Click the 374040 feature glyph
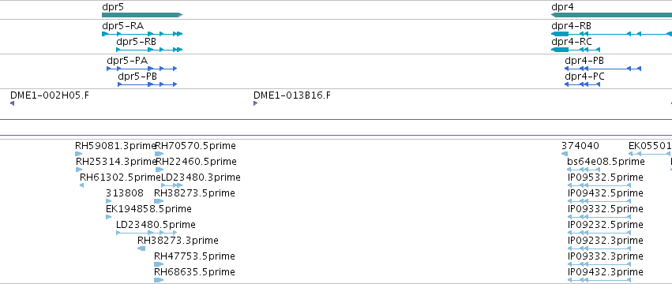Viewport: 672px width, 284px height. click(x=565, y=154)
